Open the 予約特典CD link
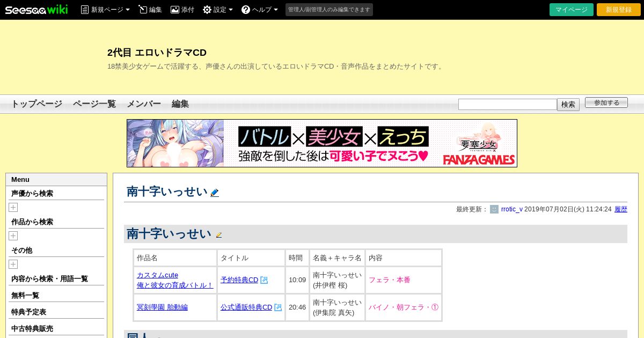 click(239, 280)
